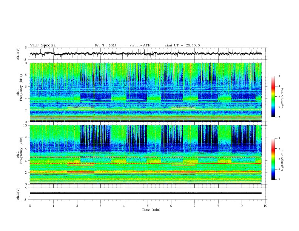
Task: Click the "VLF Spectra" plot title
Action: (43, 45)
